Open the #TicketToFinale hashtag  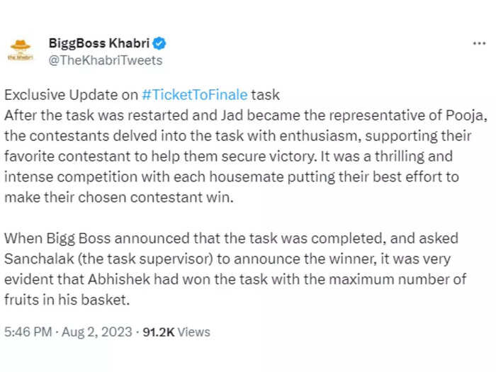coord(195,94)
